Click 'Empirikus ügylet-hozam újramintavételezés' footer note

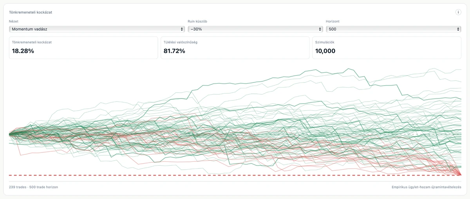coord(426,187)
